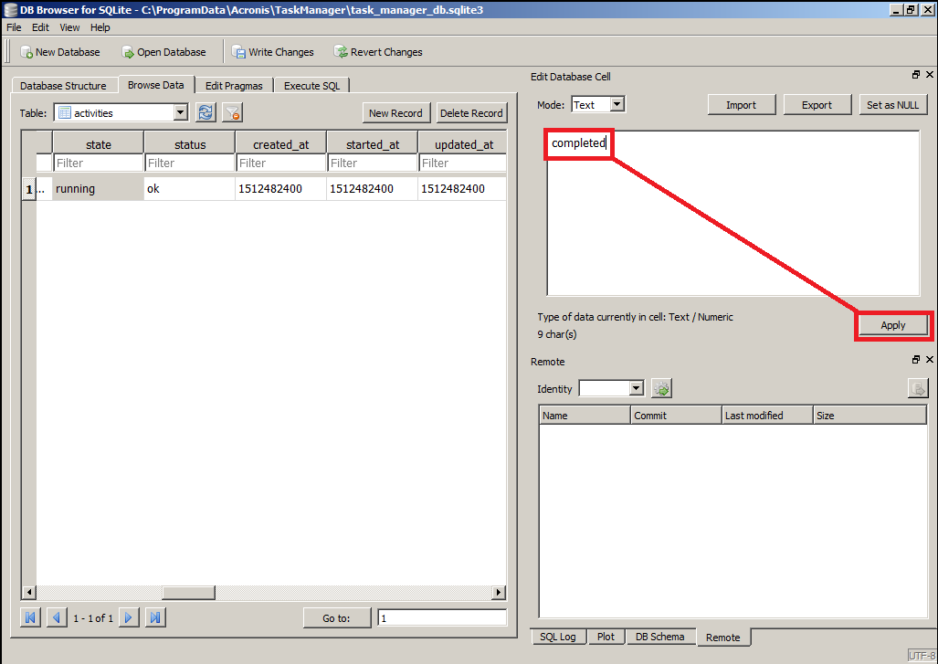Click the Commit column header in Remote list

677,416
